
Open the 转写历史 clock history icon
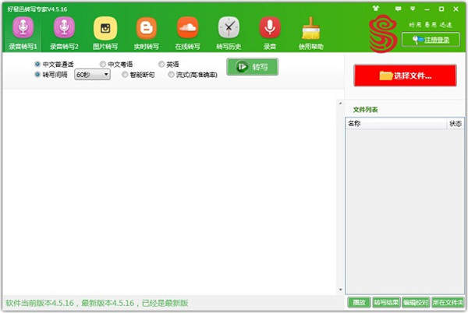pos(229,33)
